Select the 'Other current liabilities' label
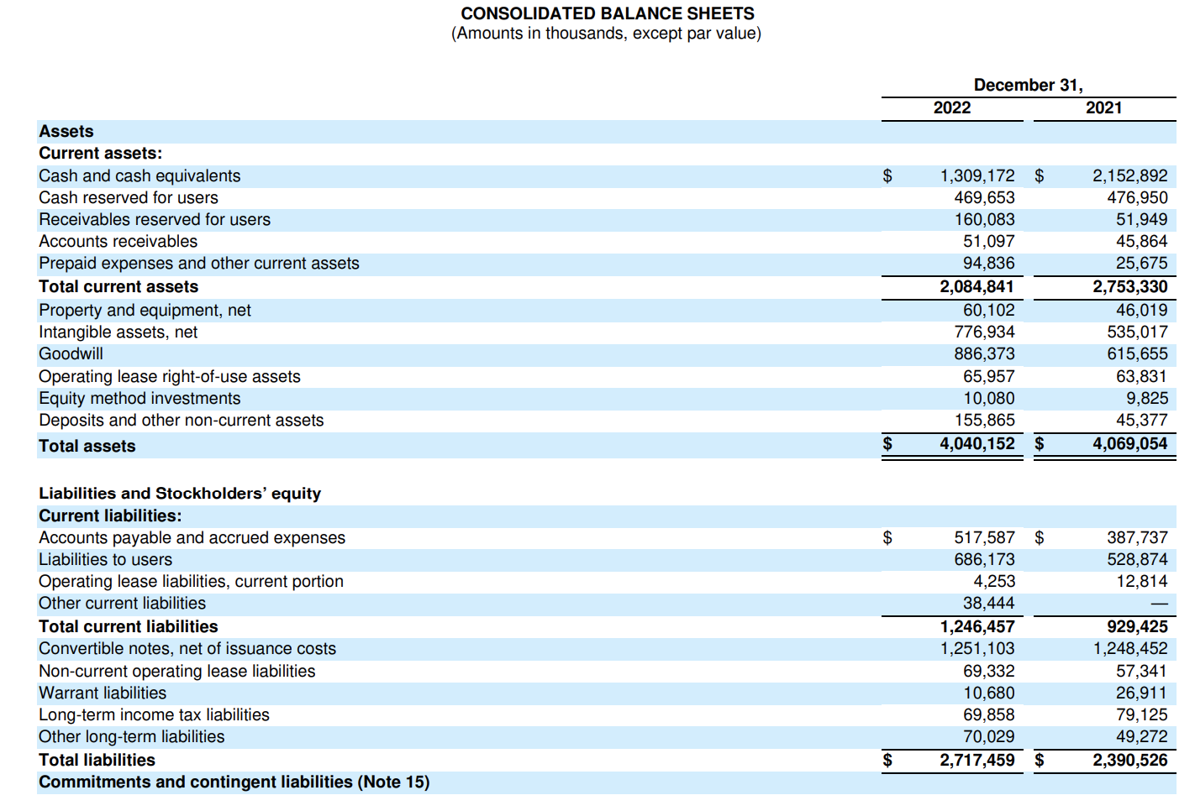Screen dimensions: 1195x811 (122, 603)
